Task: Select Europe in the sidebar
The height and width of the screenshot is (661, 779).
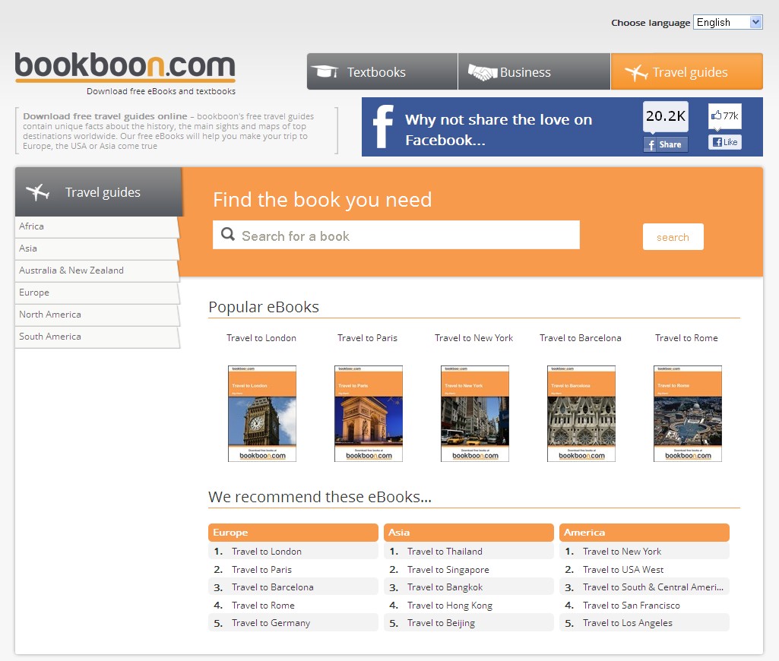Action: [x=97, y=293]
